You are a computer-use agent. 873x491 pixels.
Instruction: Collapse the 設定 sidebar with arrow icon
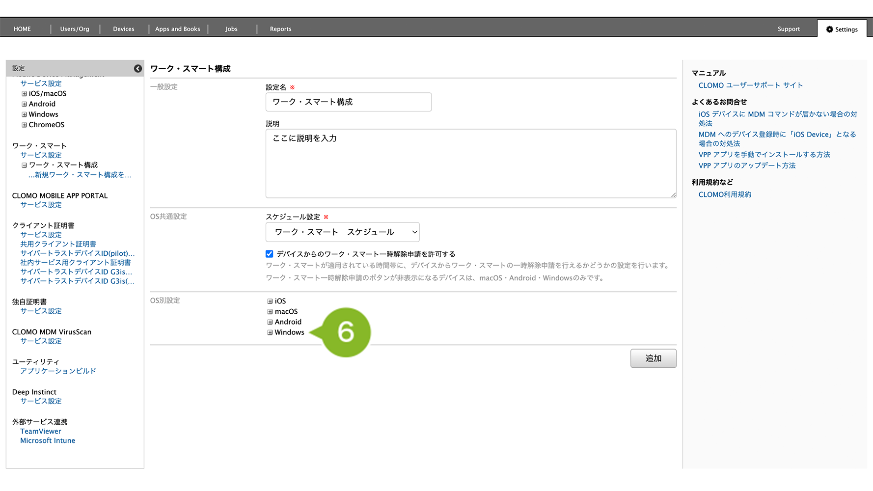[138, 69]
